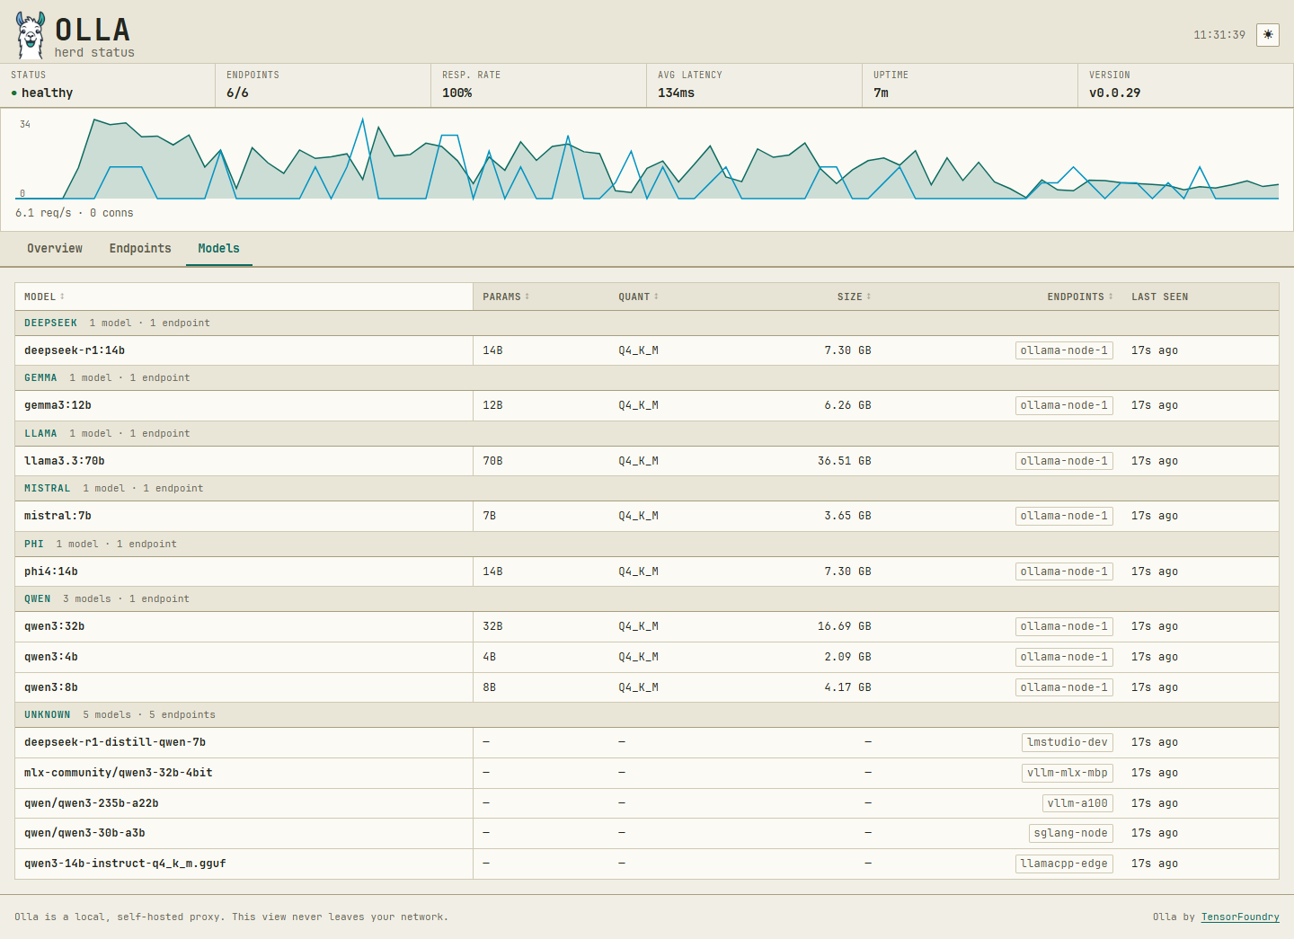Image resolution: width=1294 pixels, height=939 pixels.
Task: Click the 36.51 GB size value
Action: 845,461
